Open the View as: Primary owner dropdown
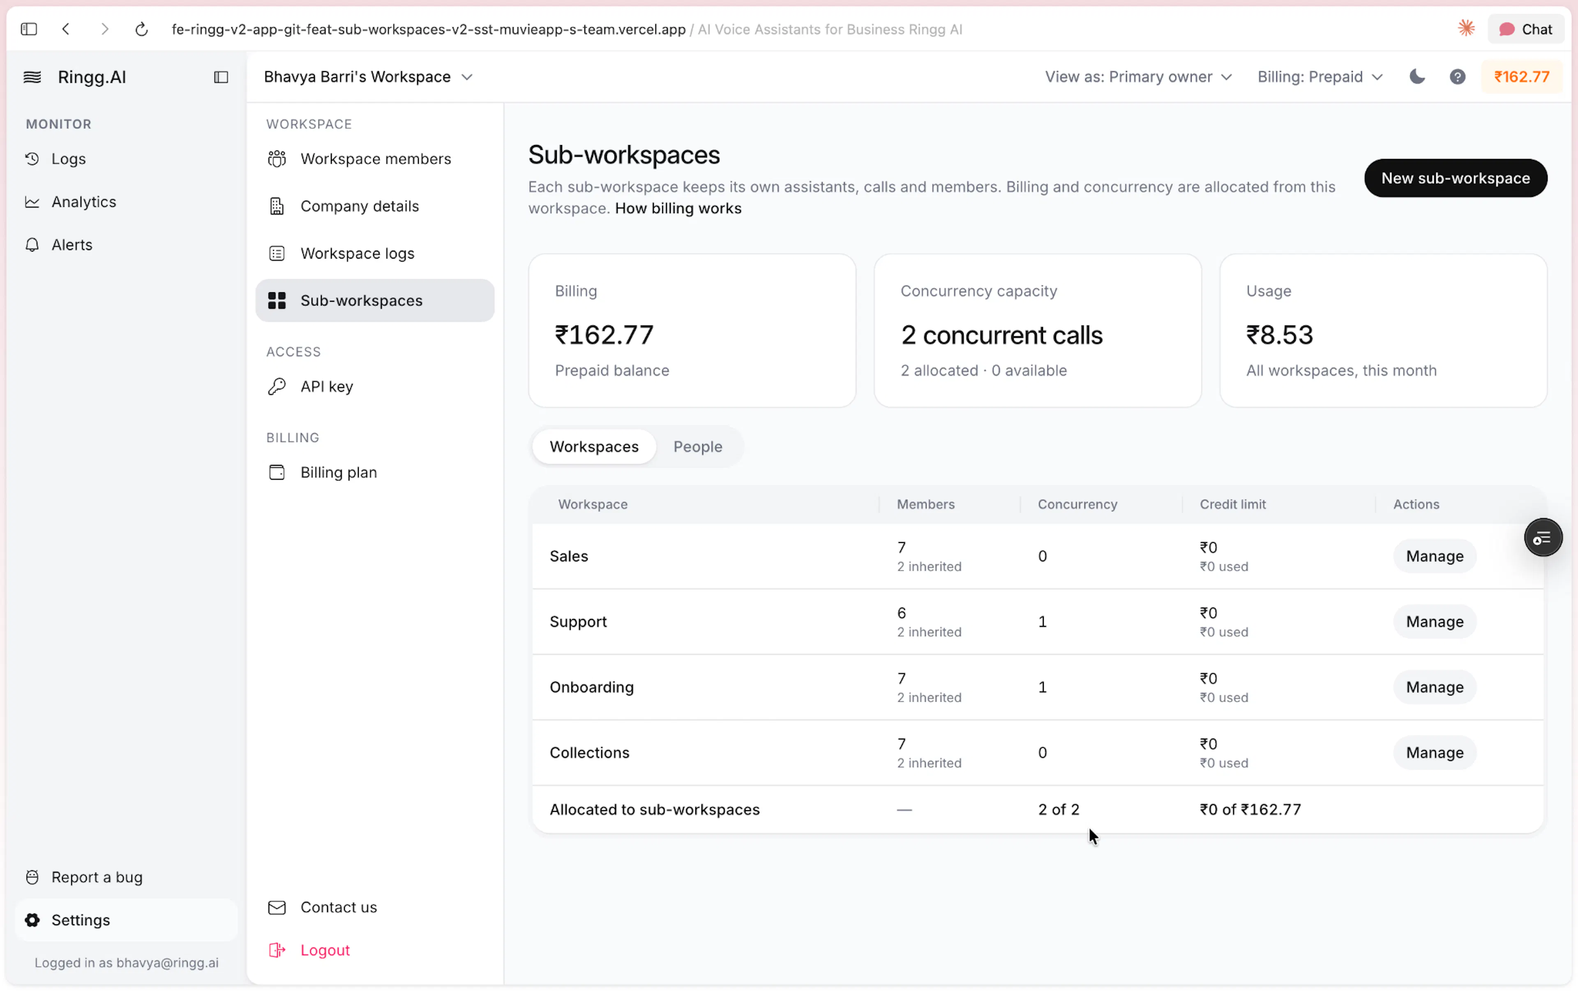The image size is (1578, 991). [1138, 77]
